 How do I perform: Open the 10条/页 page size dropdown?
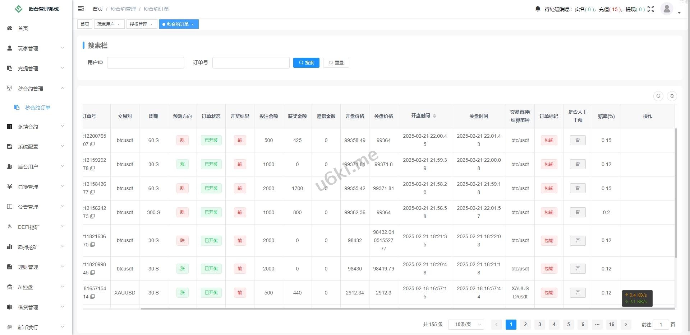pos(466,324)
